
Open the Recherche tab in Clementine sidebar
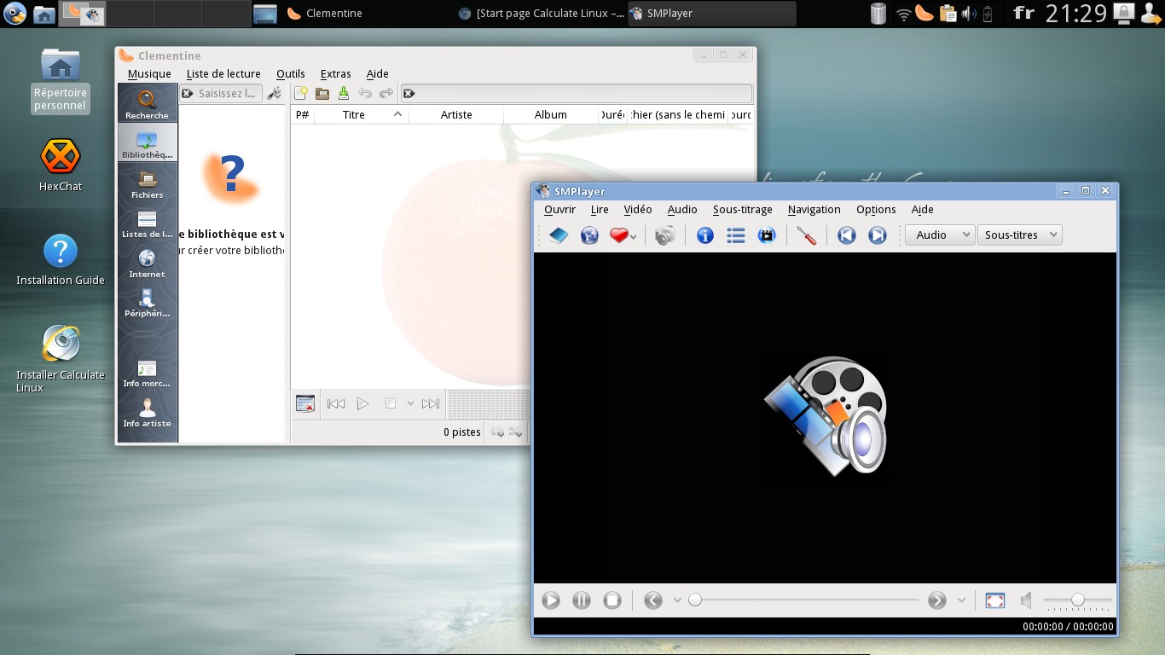pos(148,103)
